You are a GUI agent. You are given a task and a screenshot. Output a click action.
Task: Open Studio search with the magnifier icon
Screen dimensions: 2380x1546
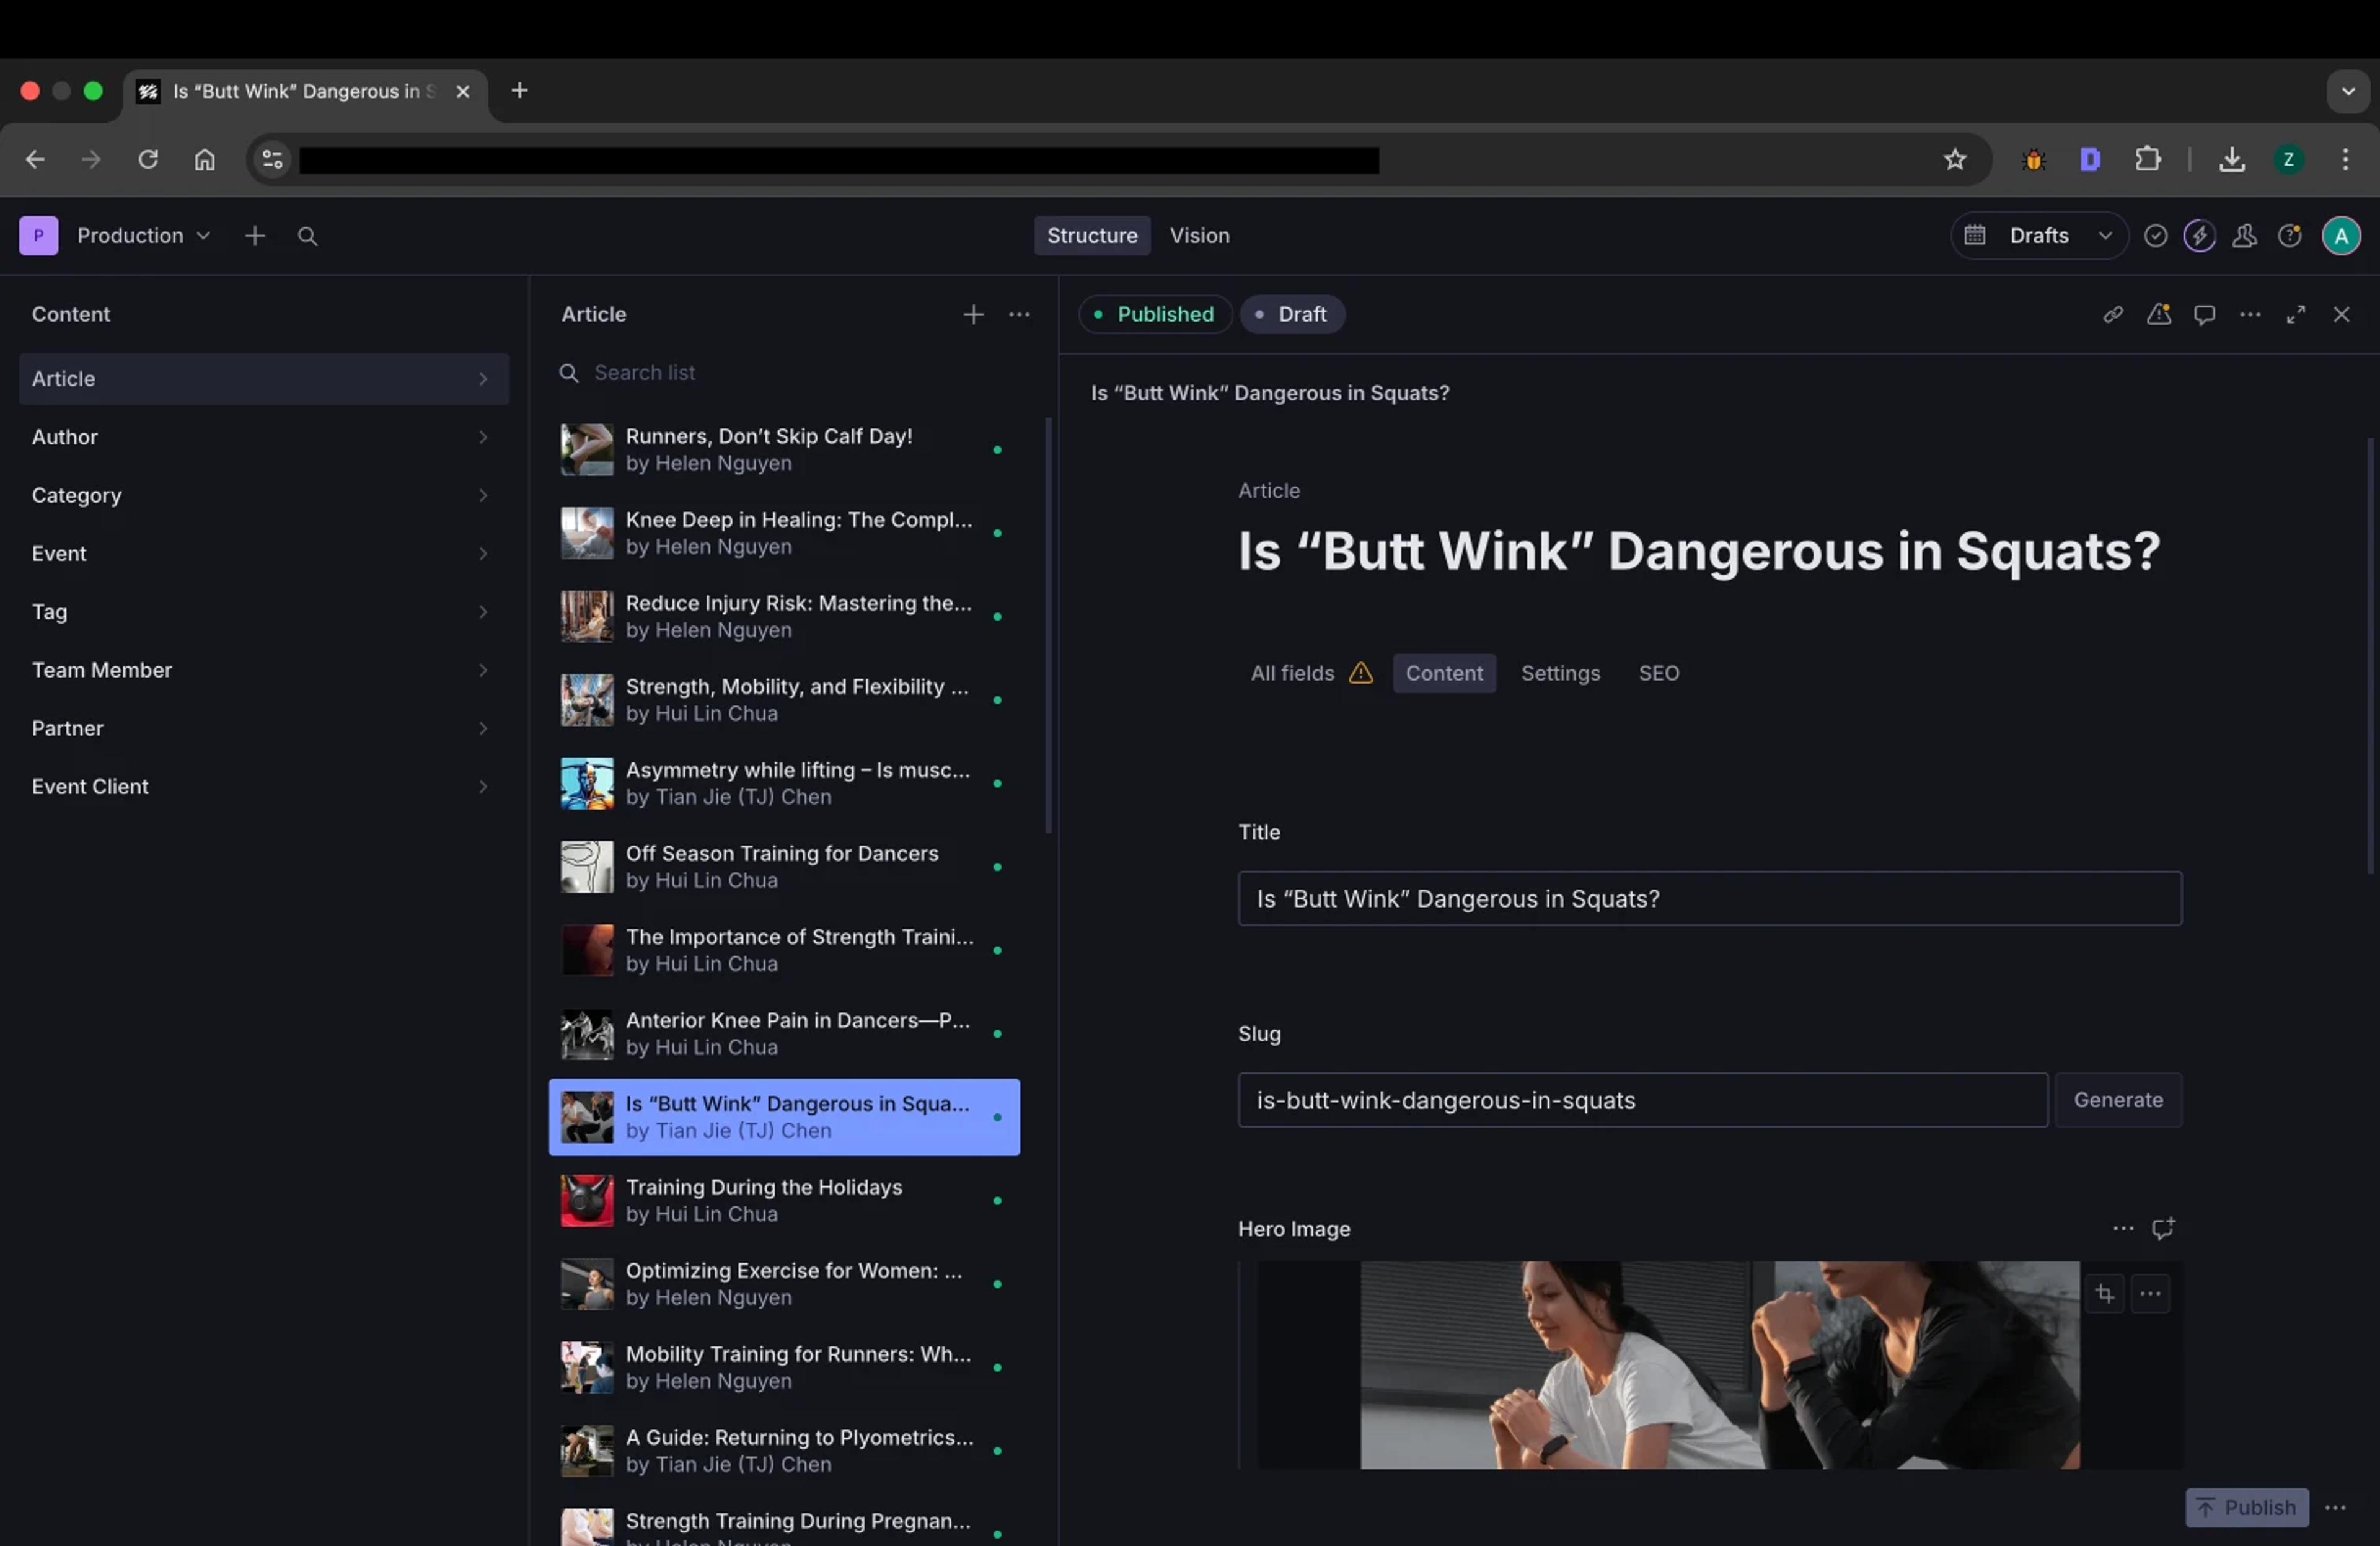pos(308,236)
